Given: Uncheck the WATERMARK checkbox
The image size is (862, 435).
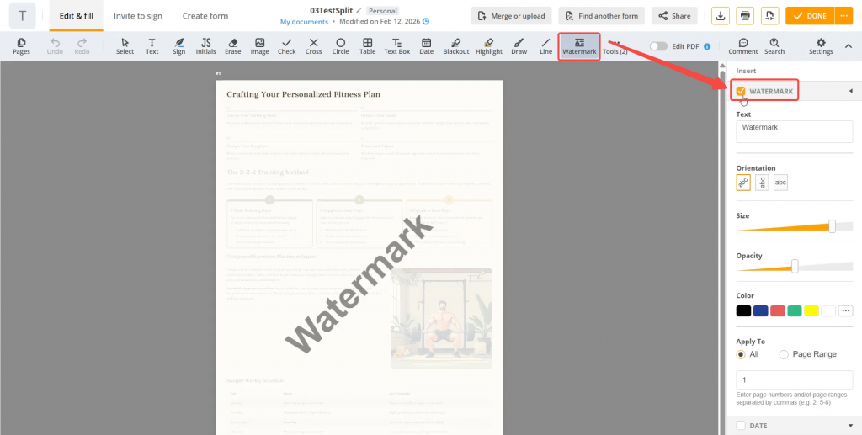Looking at the screenshot, I should tap(741, 91).
